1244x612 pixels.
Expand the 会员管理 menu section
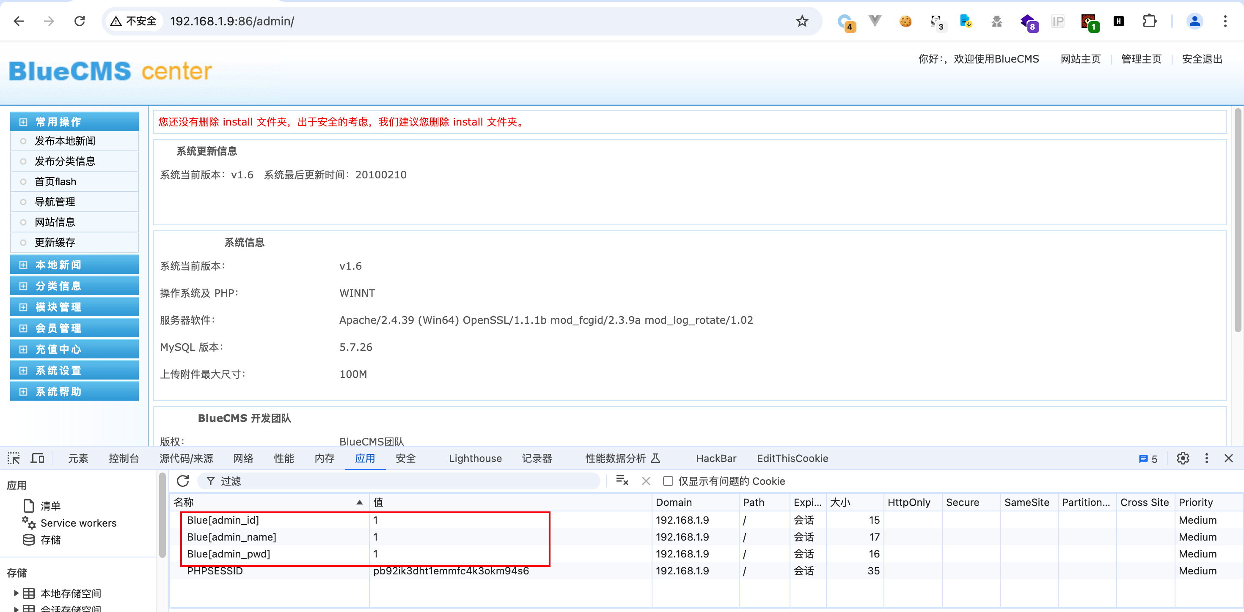(x=74, y=328)
